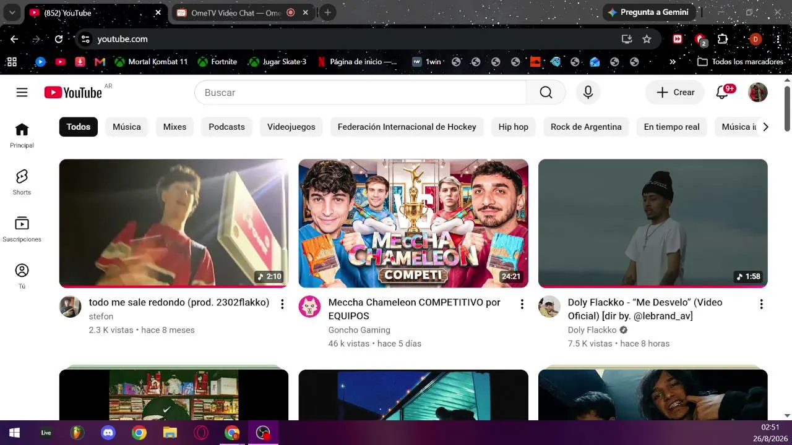
Task: Click the Crear button
Action: pyautogui.click(x=675, y=92)
